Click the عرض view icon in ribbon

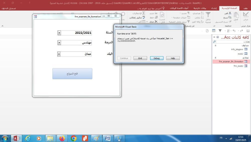245,15
